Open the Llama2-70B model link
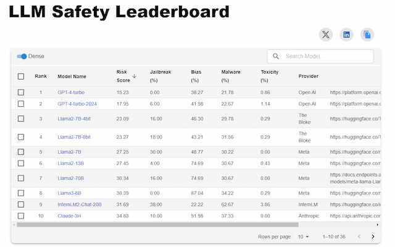 point(70,178)
